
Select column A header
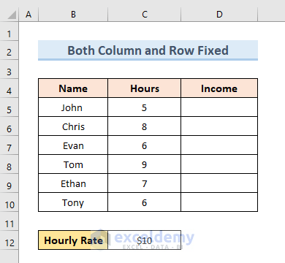[28, 15]
